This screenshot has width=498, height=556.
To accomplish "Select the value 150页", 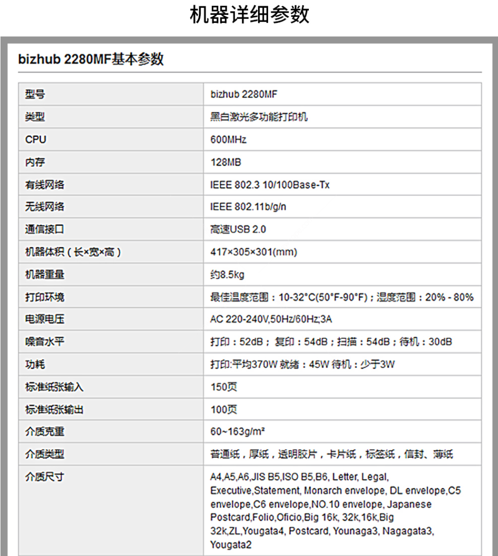I will (224, 387).
